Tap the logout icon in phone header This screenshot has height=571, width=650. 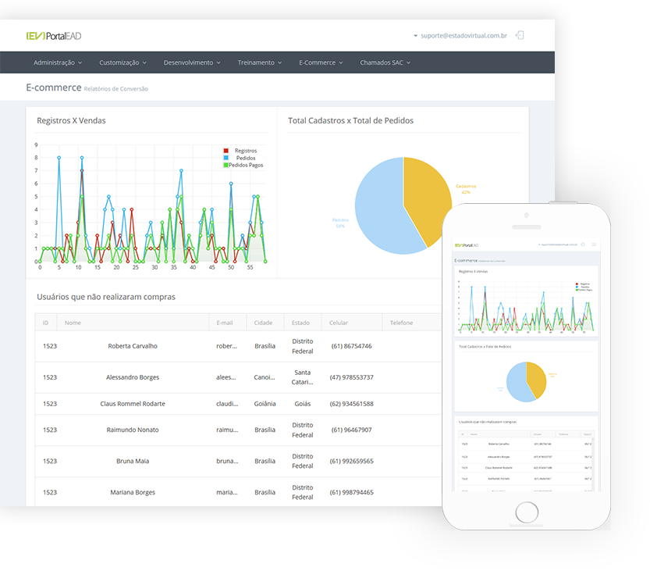[583, 244]
